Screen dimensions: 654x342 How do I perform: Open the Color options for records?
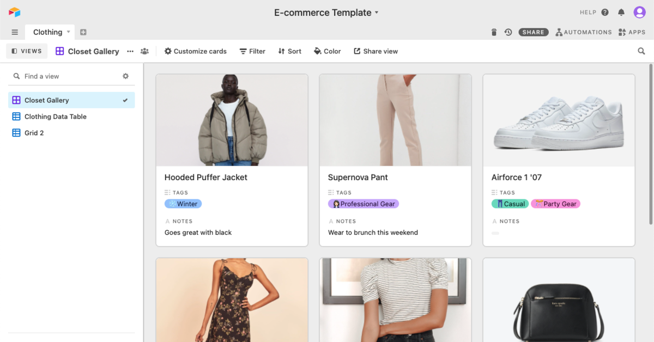(328, 51)
